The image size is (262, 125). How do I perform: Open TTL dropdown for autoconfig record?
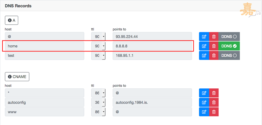click(x=104, y=102)
